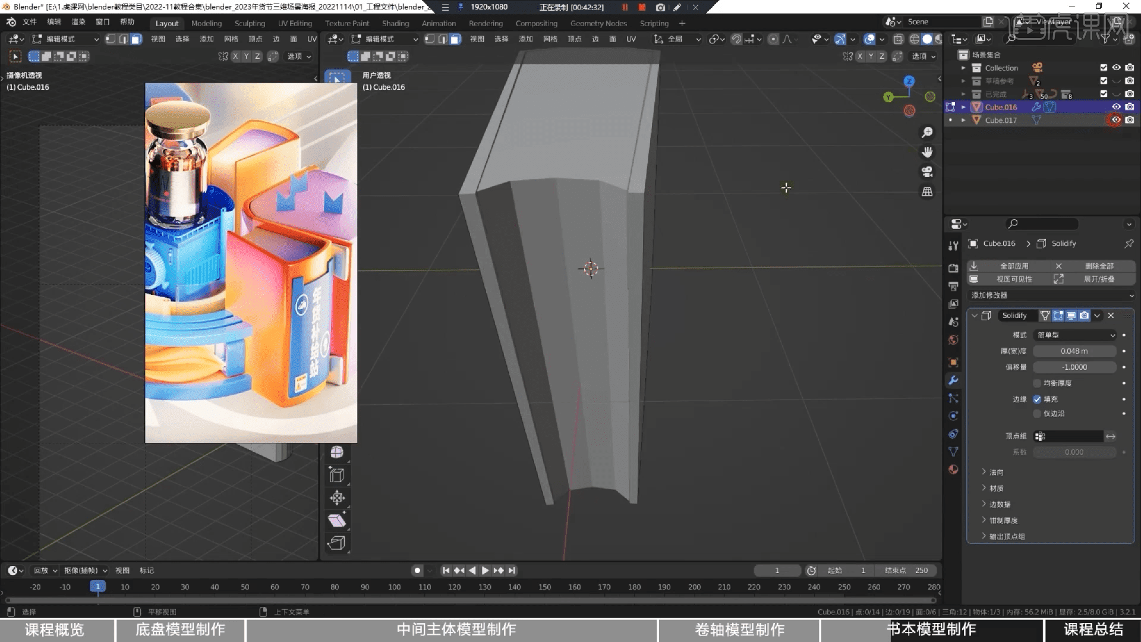
Task: Hide Cube.016 with its eye icon
Action: 1116,107
